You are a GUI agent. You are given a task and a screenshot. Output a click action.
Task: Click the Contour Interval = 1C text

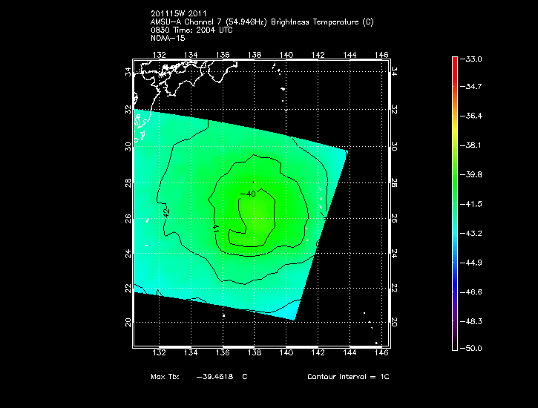348,377
